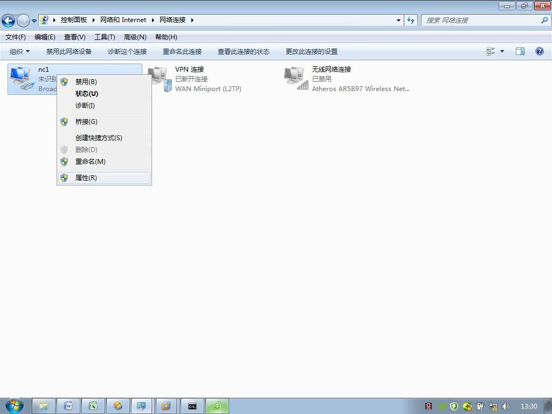Open Windows Explorer taskbar icon

pos(44,406)
